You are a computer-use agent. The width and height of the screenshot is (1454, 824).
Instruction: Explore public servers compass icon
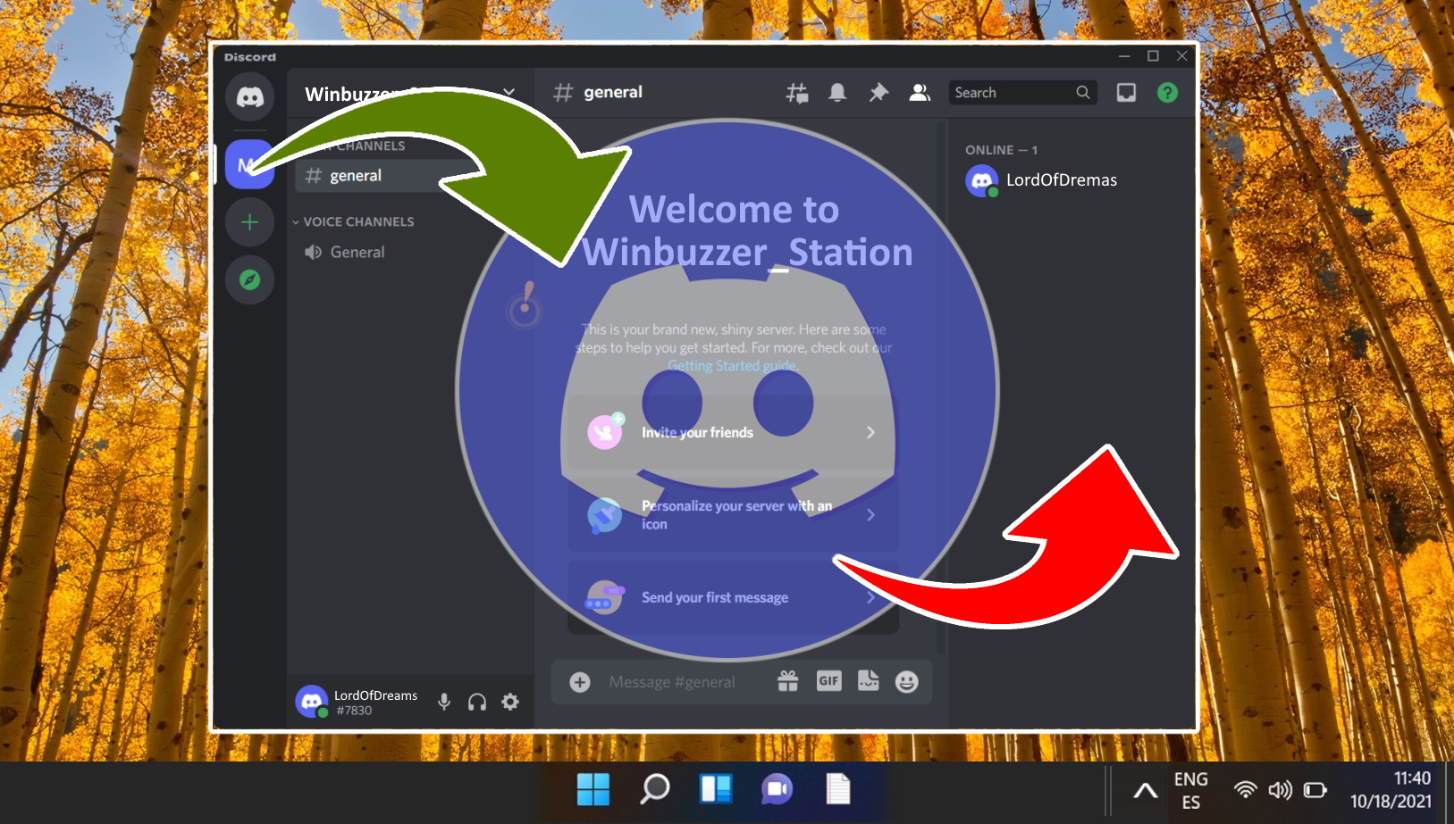(x=249, y=280)
